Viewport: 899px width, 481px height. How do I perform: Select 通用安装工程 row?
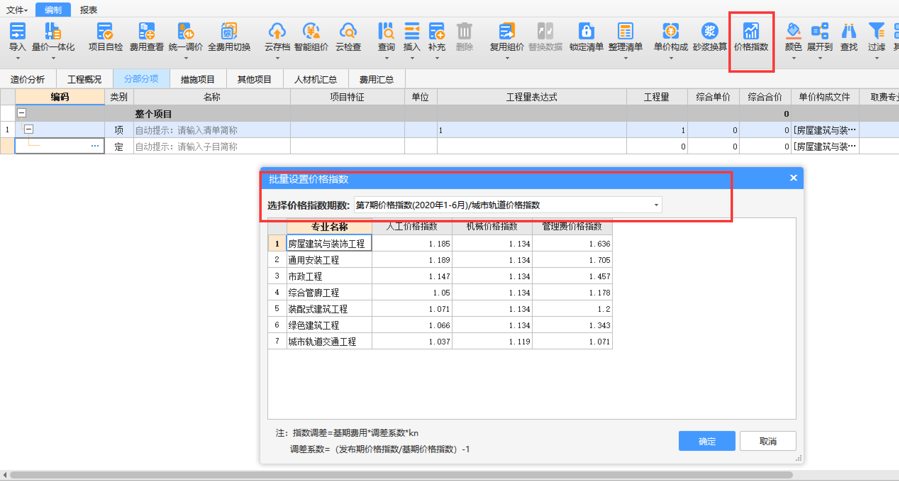pyautogui.click(x=440, y=260)
